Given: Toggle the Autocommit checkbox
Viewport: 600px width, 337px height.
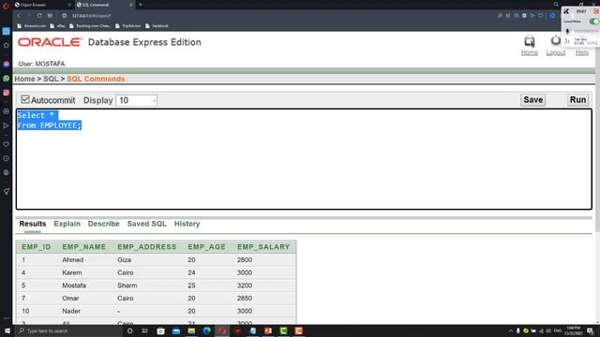Looking at the screenshot, I should [x=25, y=99].
